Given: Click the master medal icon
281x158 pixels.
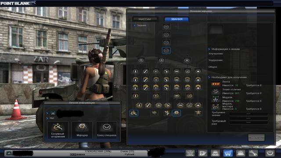Looking at the screenshot, I should coord(215,107).
